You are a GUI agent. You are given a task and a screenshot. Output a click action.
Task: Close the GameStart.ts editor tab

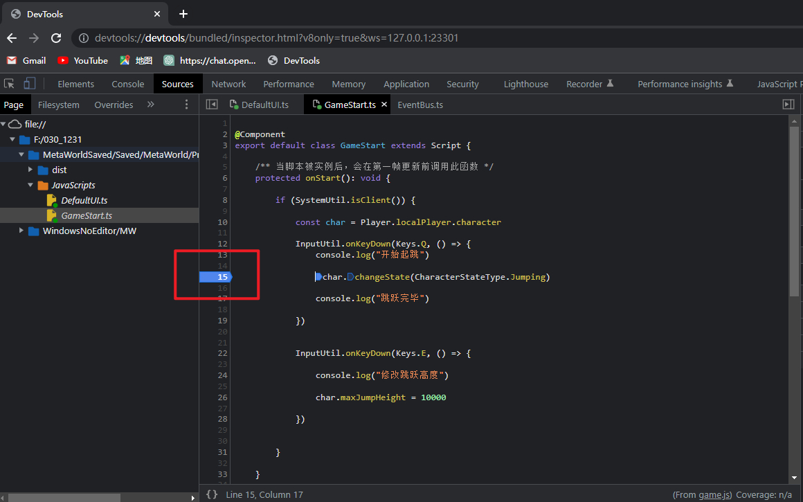384,104
